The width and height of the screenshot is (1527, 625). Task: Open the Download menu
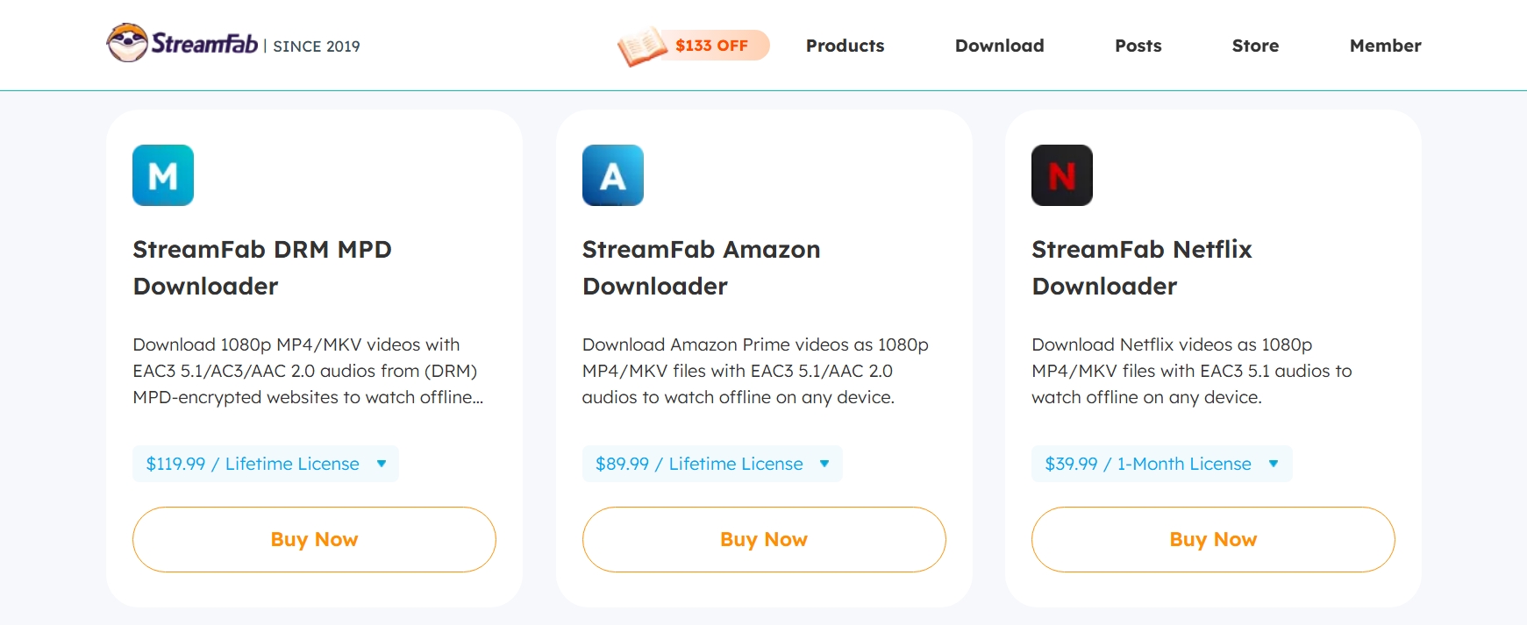999,46
